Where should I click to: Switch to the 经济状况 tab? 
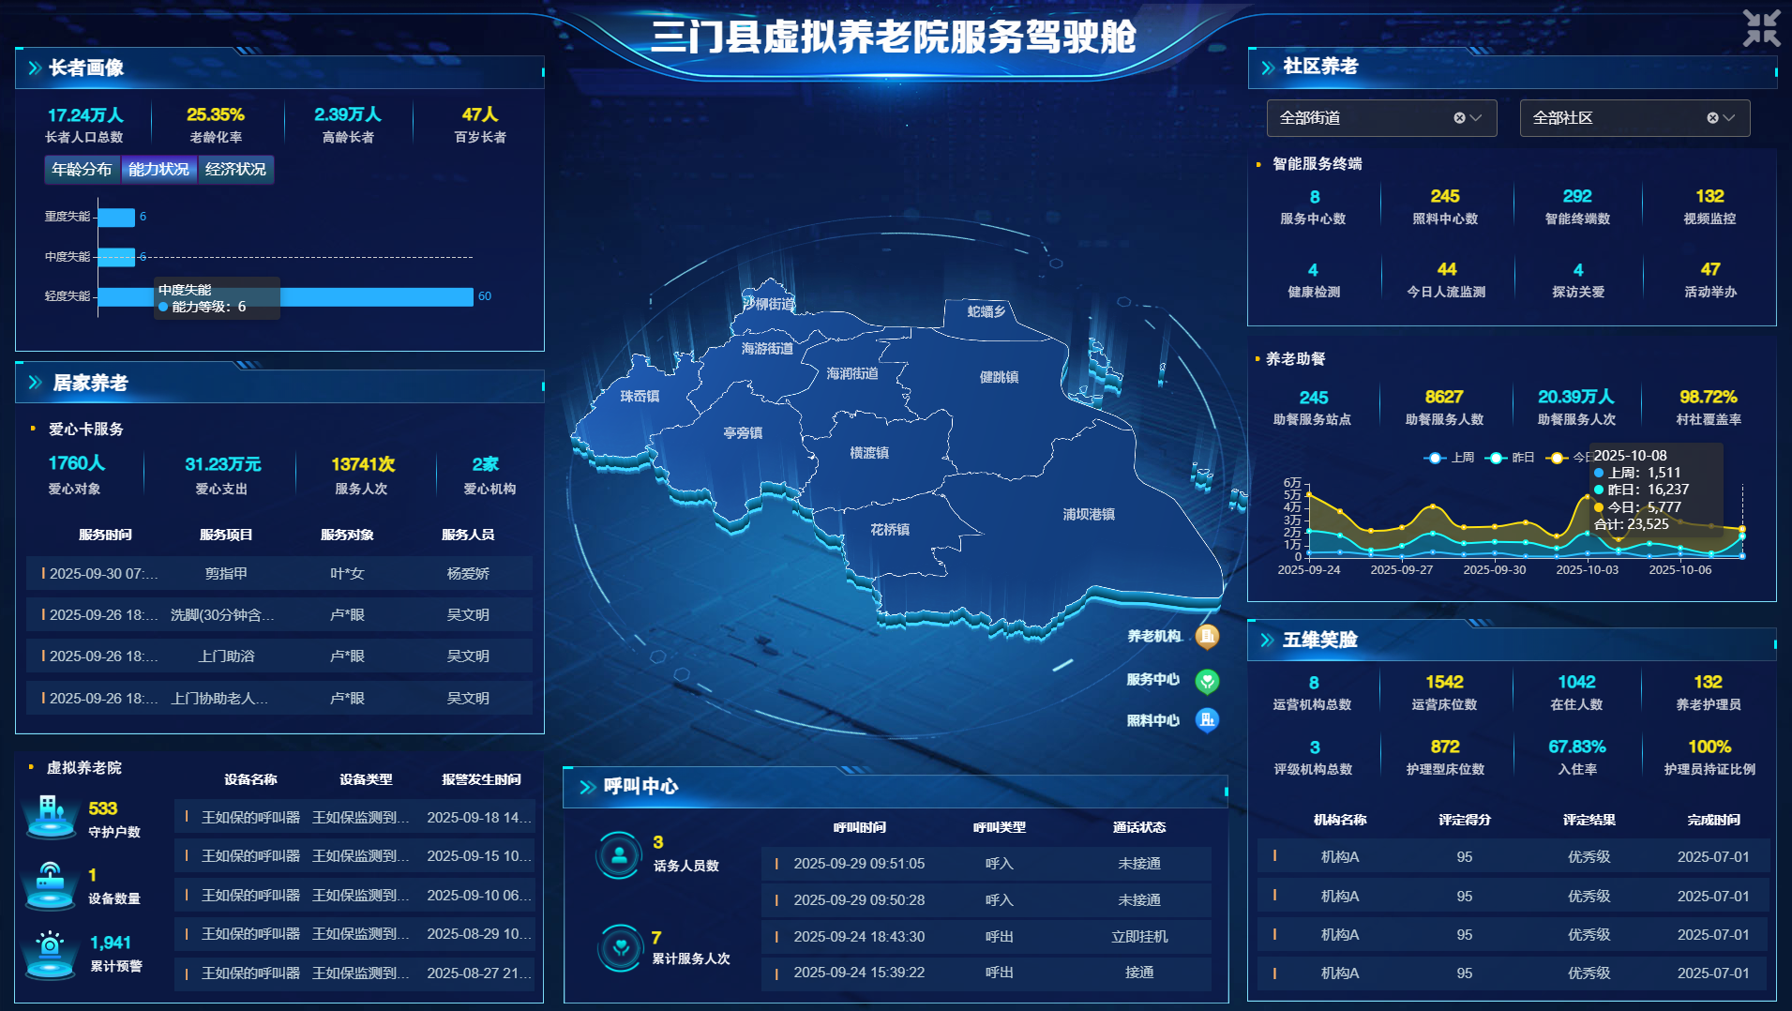[235, 170]
